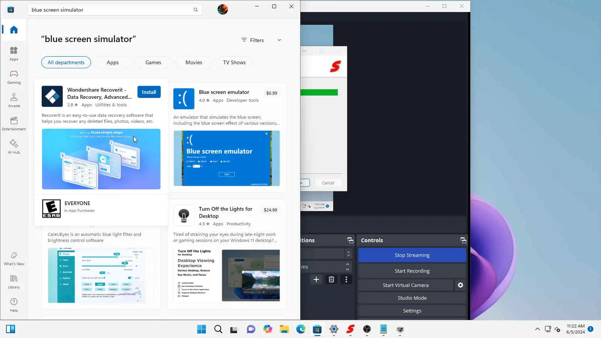This screenshot has height=338, width=601.
Task: Open AI Hub in the Store sidebar
Action: 14,147
